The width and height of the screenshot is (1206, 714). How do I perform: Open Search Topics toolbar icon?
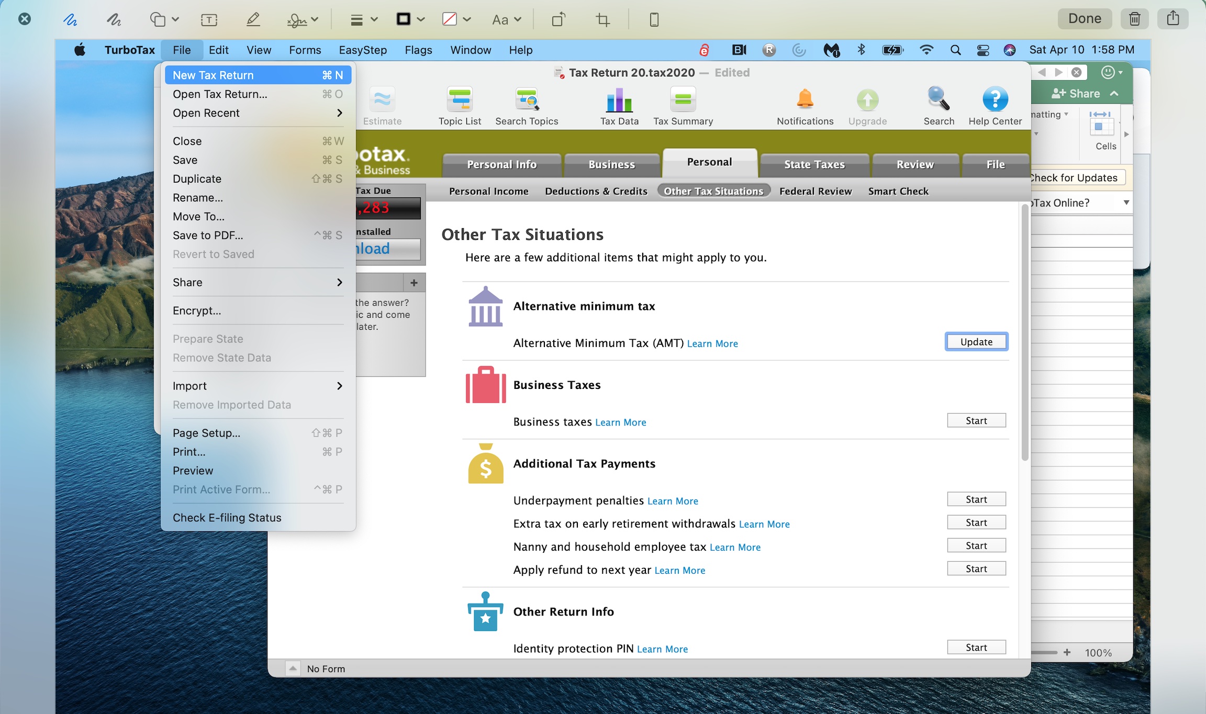pyautogui.click(x=527, y=107)
